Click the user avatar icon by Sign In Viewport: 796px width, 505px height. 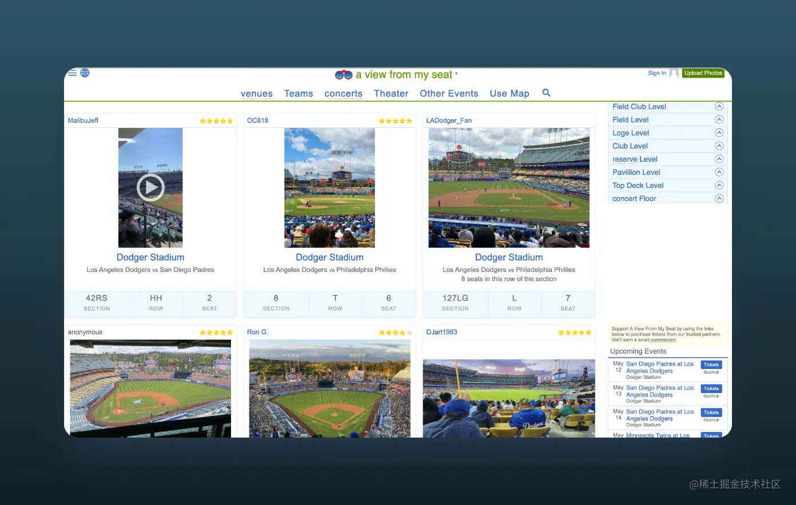674,73
